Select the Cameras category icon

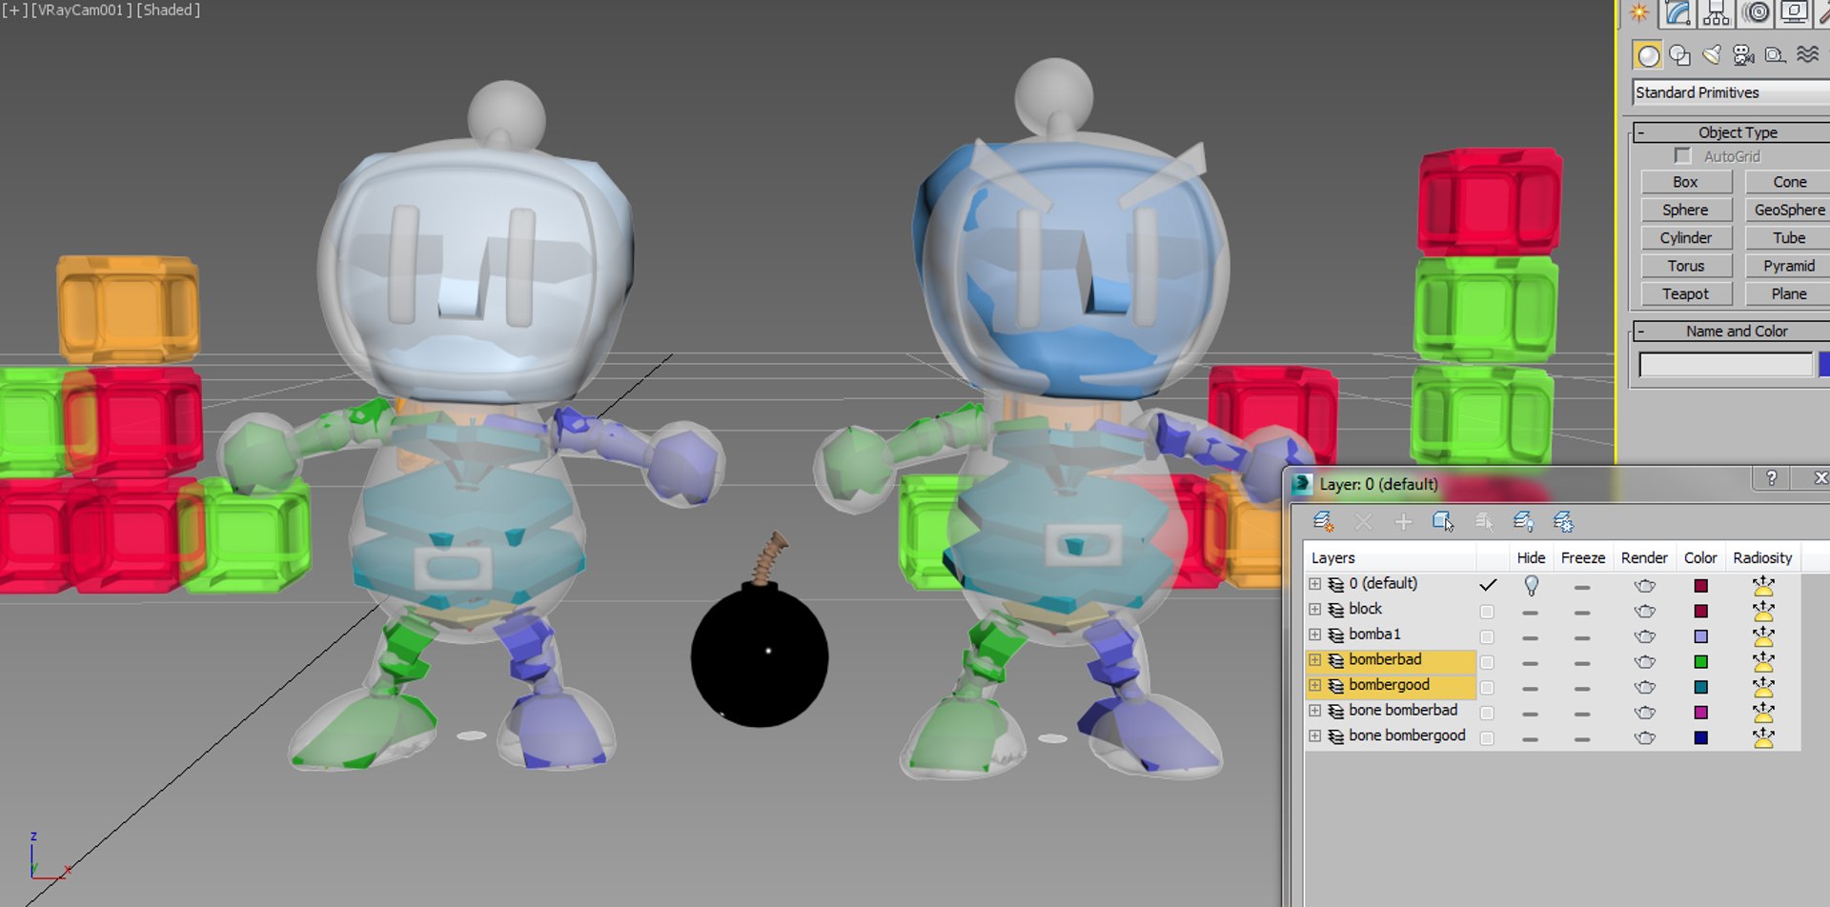pos(1744,55)
